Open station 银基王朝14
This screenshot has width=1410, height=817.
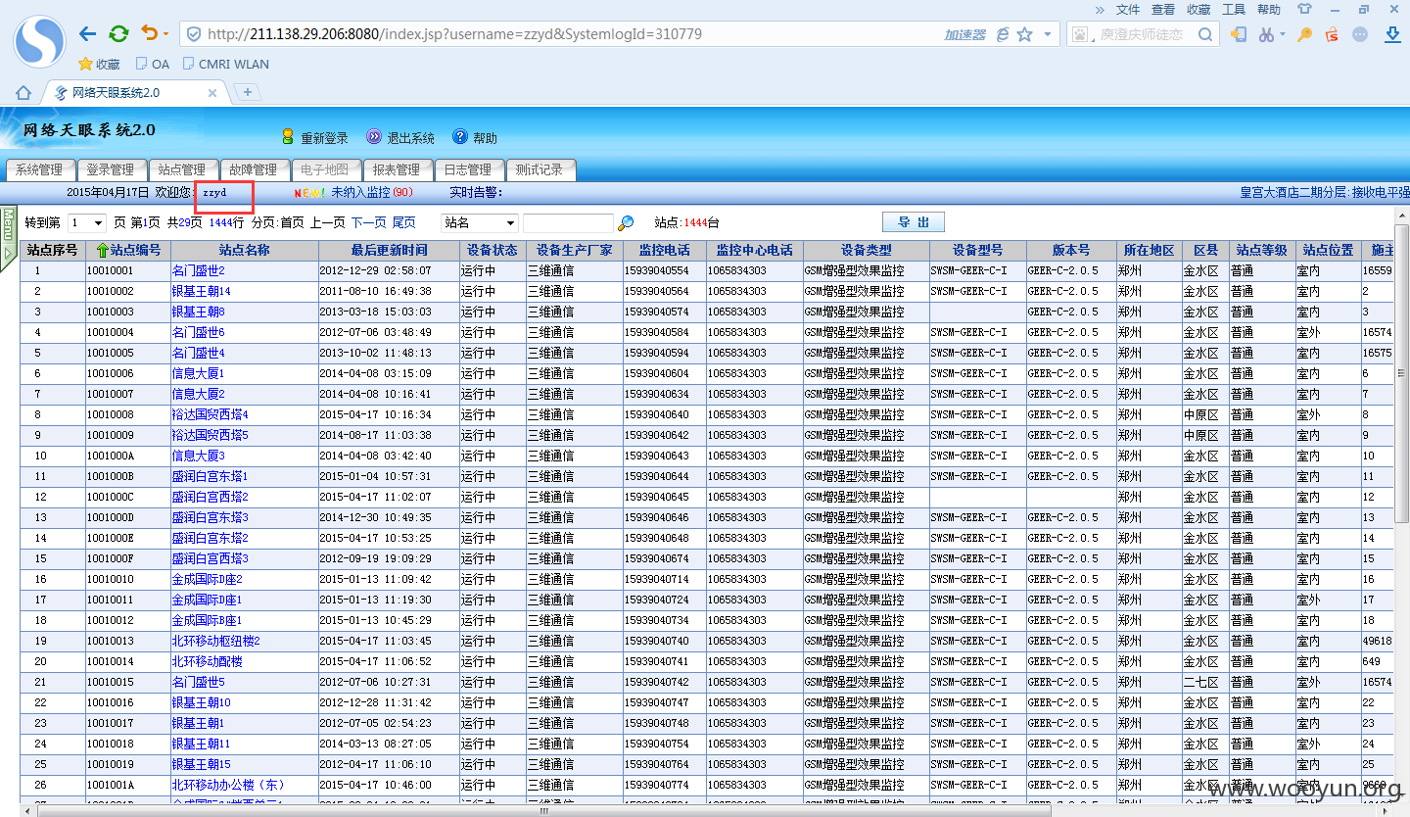click(x=202, y=291)
